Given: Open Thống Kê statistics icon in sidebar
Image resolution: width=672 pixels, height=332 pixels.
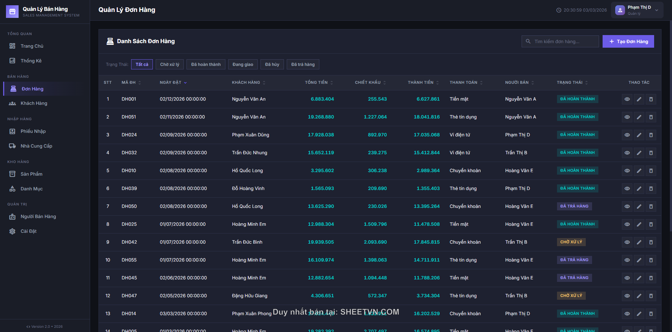Looking at the screenshot, I should 12,61.
